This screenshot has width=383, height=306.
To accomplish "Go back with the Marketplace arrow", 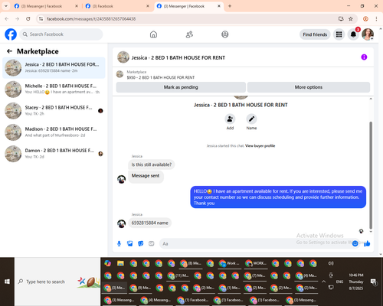I will pyautogui.click(x=9, y=51).
